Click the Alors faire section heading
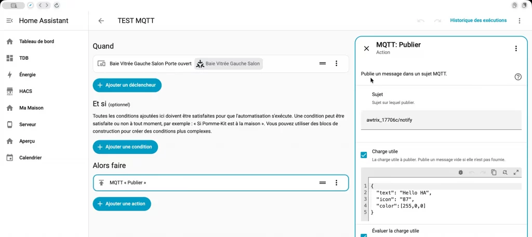Image resolution: width=532 pixels, height=237 pixels. (109, 166)
